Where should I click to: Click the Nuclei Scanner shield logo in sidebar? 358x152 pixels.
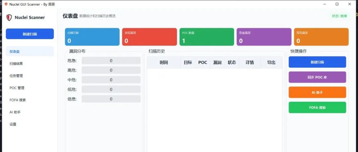[x=9, y=18]
